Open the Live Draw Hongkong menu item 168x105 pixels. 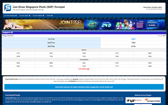point(9,16)
